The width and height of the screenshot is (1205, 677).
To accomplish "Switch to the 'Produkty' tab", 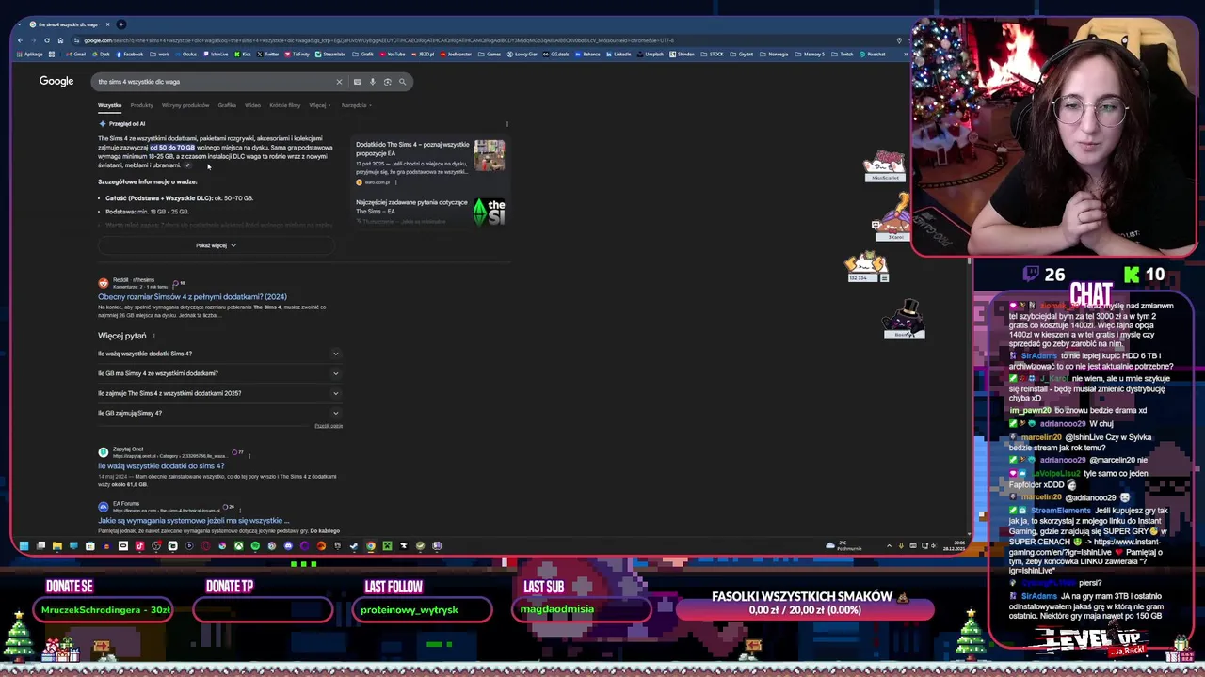I will click(141, 105).
